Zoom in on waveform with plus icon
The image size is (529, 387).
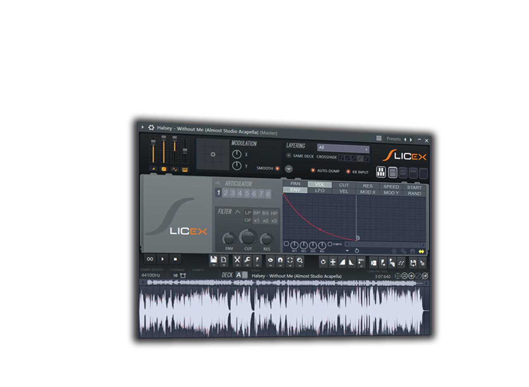click(412, 276)
